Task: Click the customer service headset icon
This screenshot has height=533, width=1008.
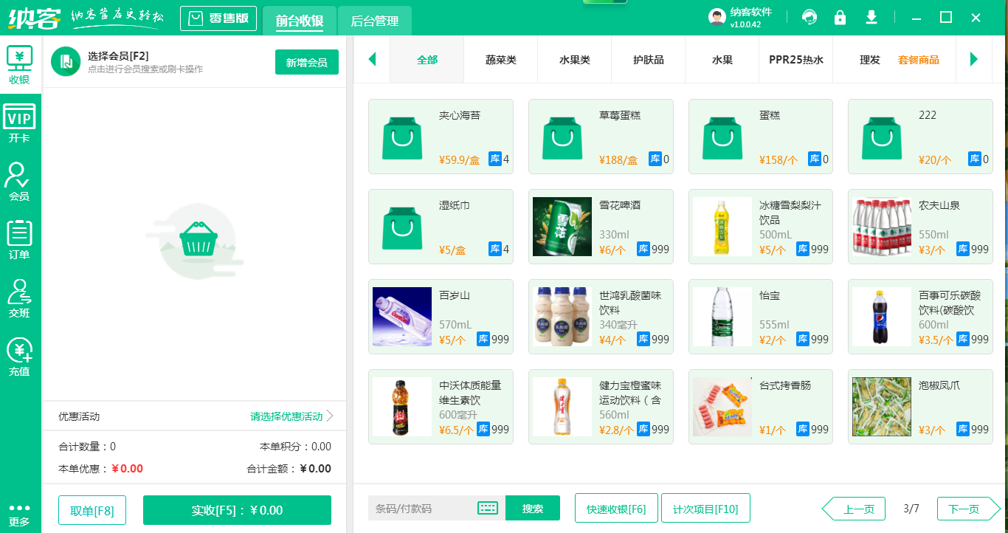Action: click(x=809, y=18)
